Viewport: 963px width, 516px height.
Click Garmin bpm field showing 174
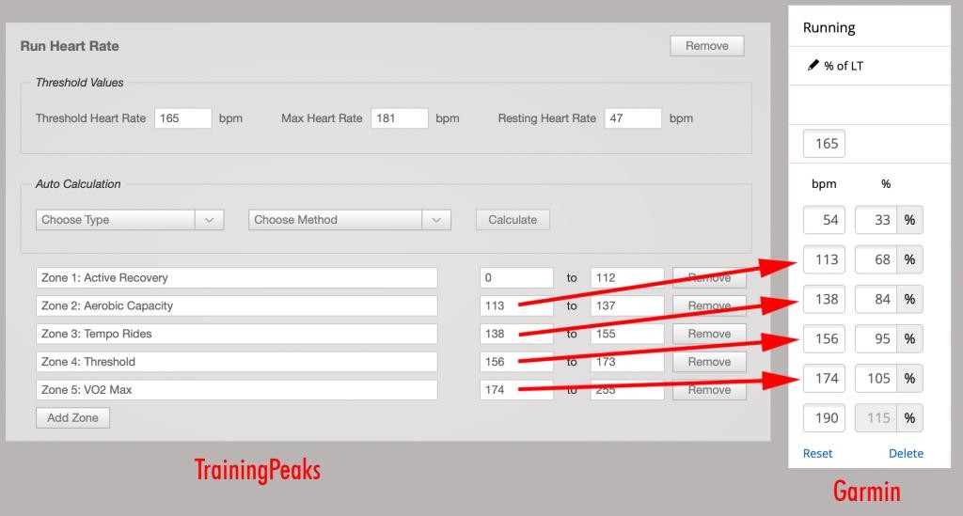point(824,379)
